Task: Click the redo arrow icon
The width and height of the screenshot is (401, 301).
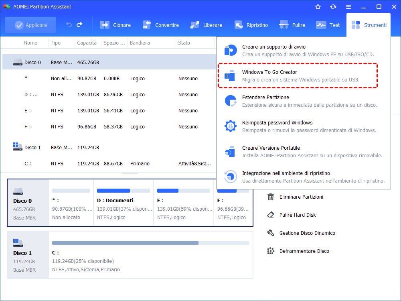Action: coord(79,25)
